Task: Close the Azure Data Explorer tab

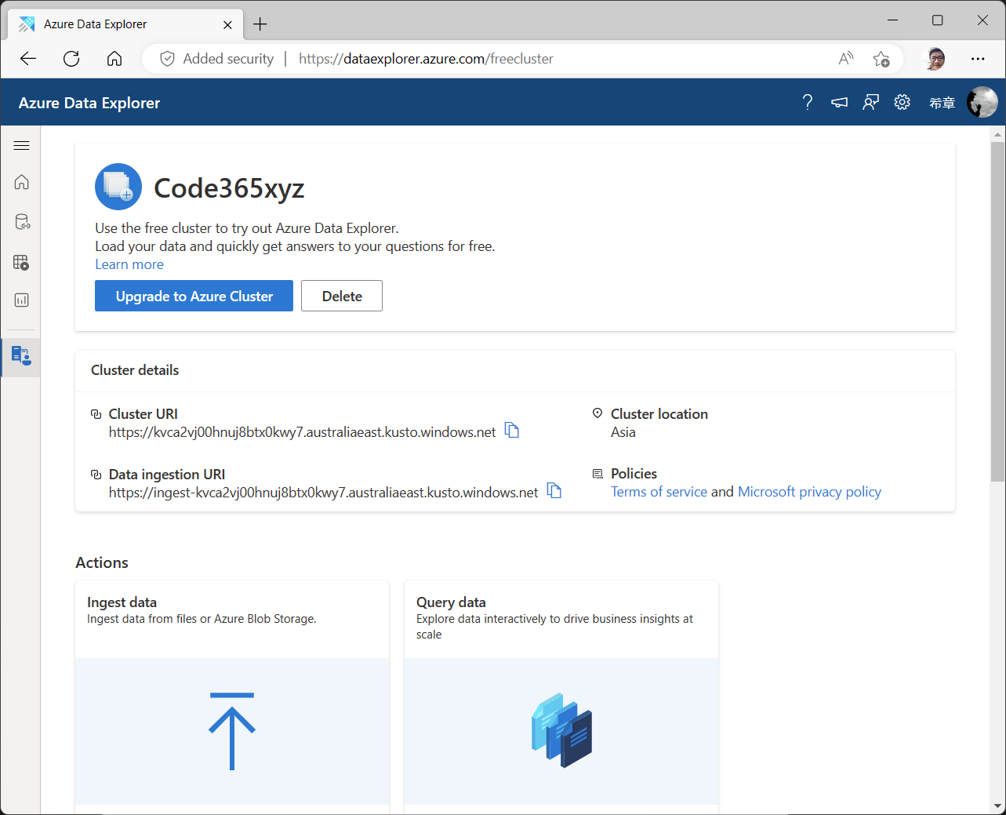Action: pyautogui.click(x=227, y=24)
